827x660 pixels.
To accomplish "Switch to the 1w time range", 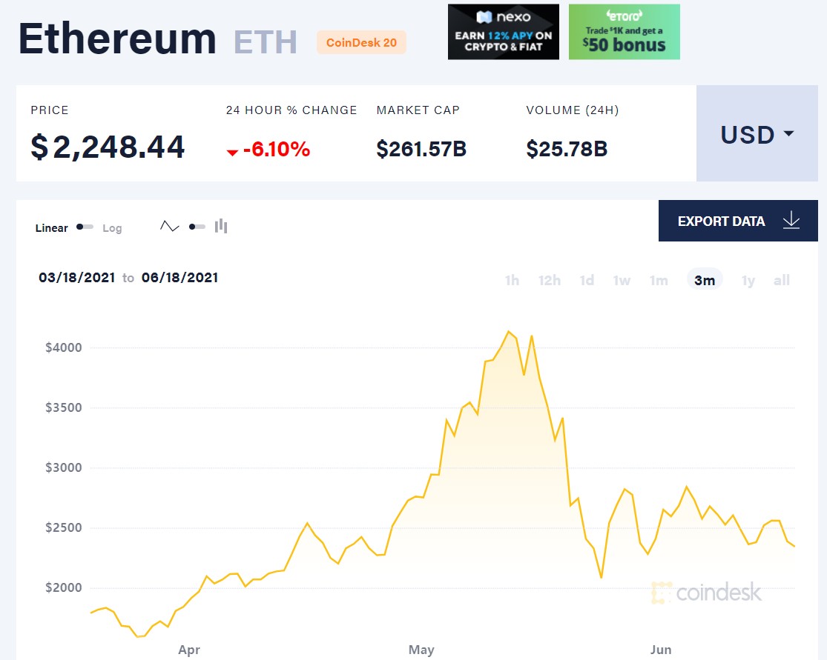I will point(622,281).
